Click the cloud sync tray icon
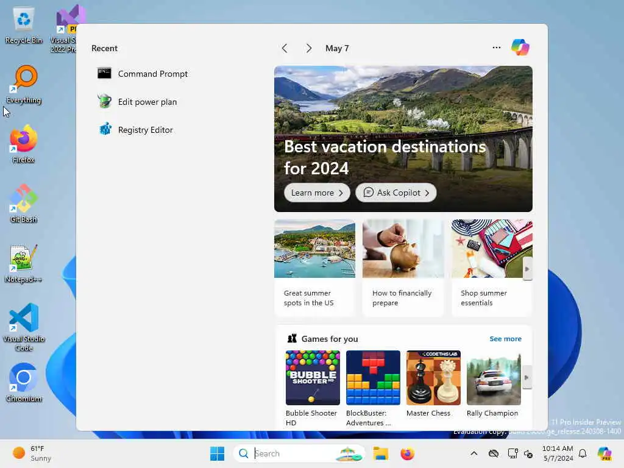The width and height of the screenshot is (624, 468). coord(494,453)
